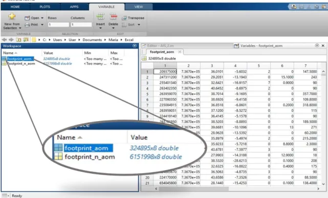This screenshot has width=328, height=198.
Task: Expand the Sort dropdown arrow
Action: point(139,25)
